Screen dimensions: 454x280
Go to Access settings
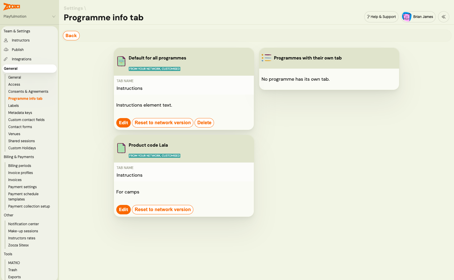[x=14, y=85]
